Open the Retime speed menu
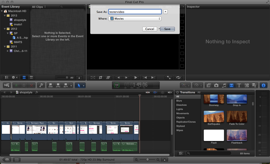Image resolution: width=270 pixels, height=164 pixels. [x=197, y=85]
